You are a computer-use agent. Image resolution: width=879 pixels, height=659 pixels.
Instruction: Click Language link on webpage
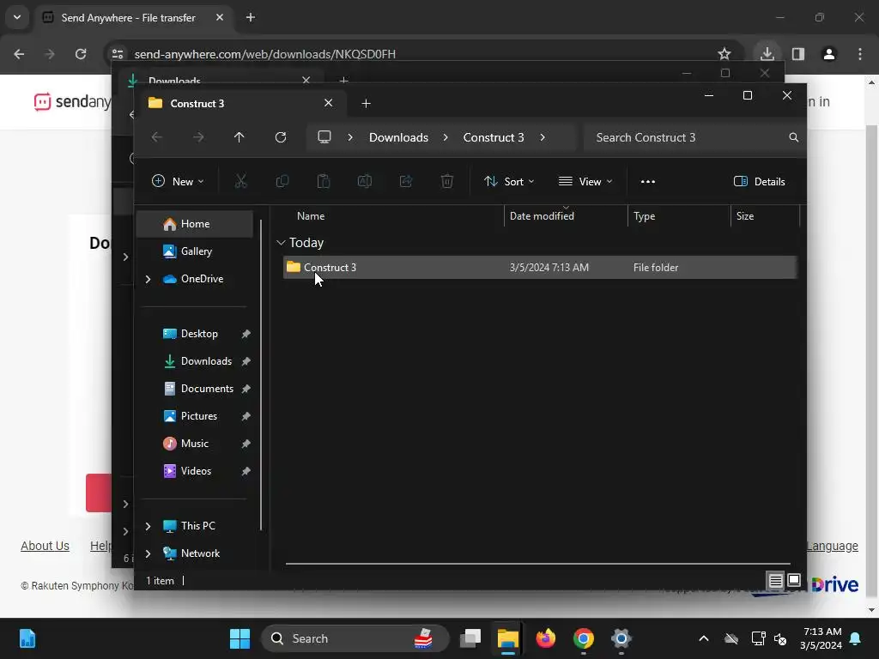coord(832,546)
